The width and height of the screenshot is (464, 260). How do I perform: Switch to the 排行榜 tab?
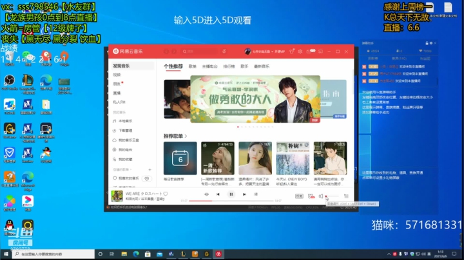click(x=229, y=66)
